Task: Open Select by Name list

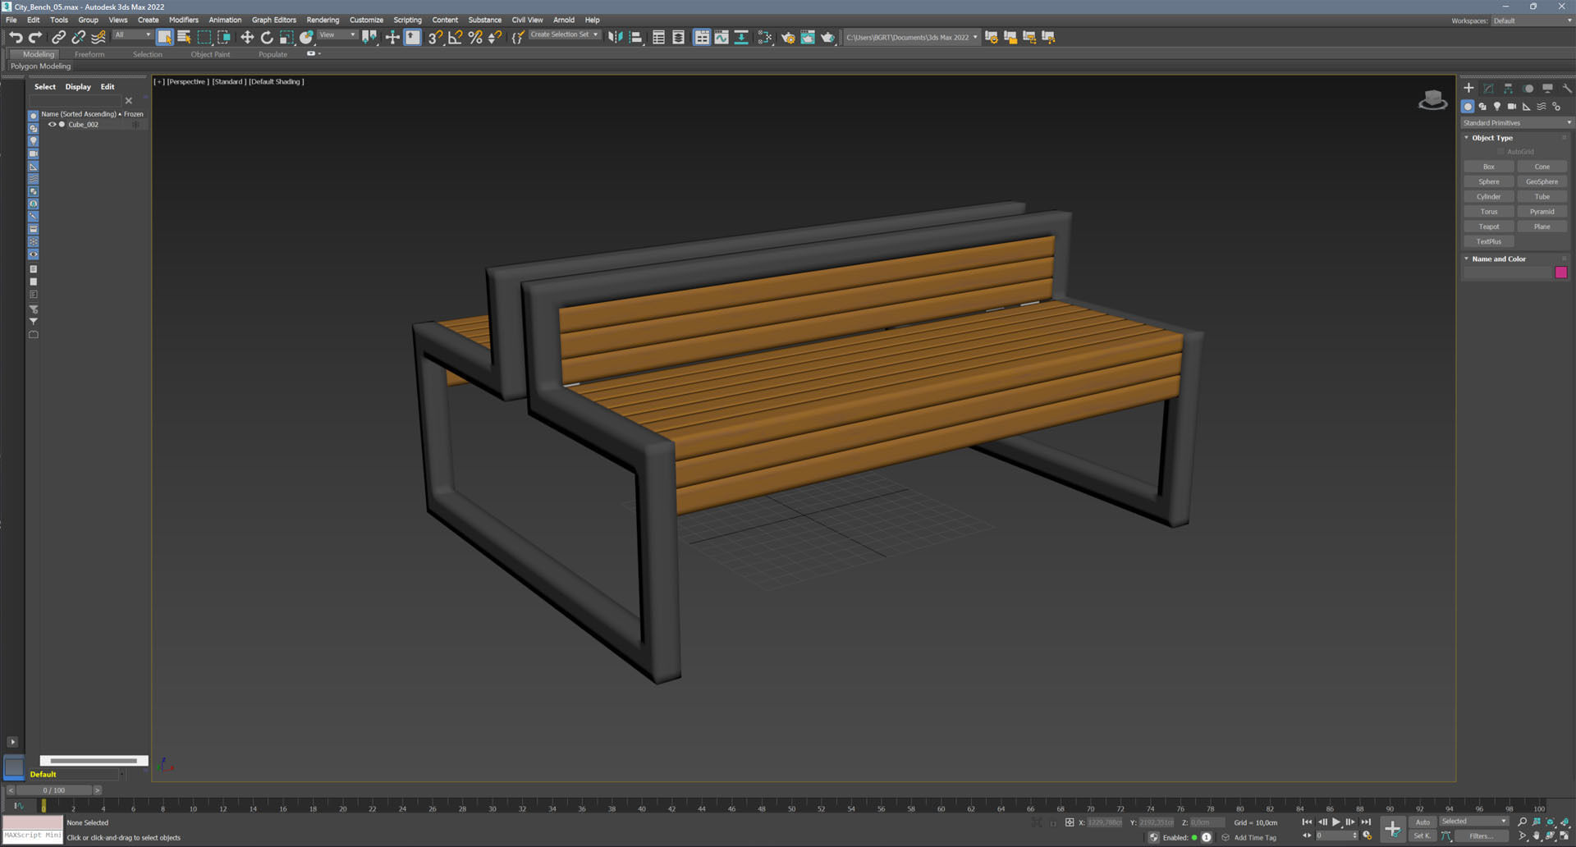Action: point(184,37)
